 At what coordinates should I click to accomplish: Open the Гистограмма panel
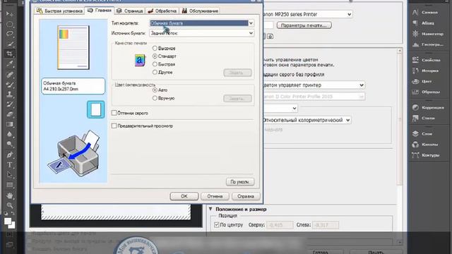click(428, 44)
